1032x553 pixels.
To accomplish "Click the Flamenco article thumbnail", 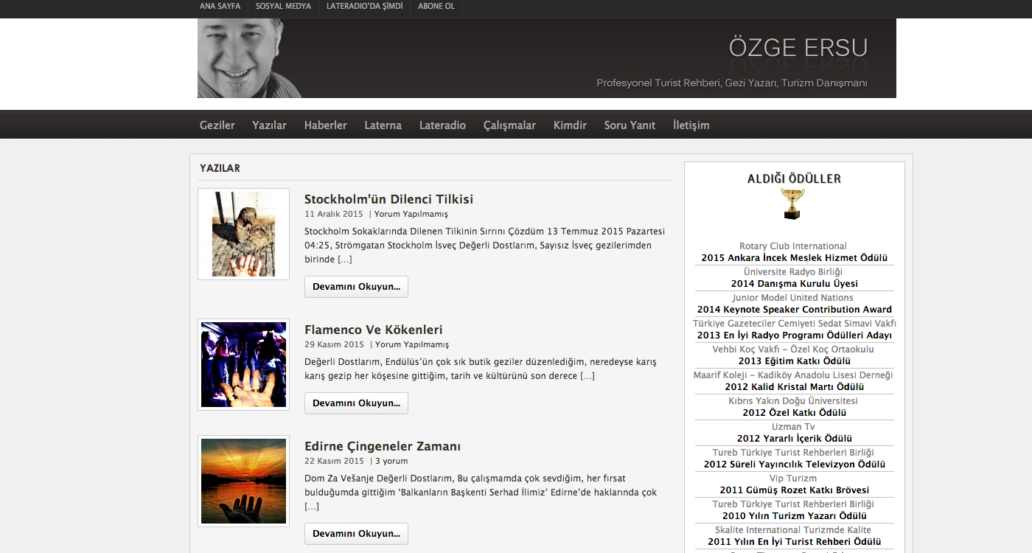I will point(243,364).
